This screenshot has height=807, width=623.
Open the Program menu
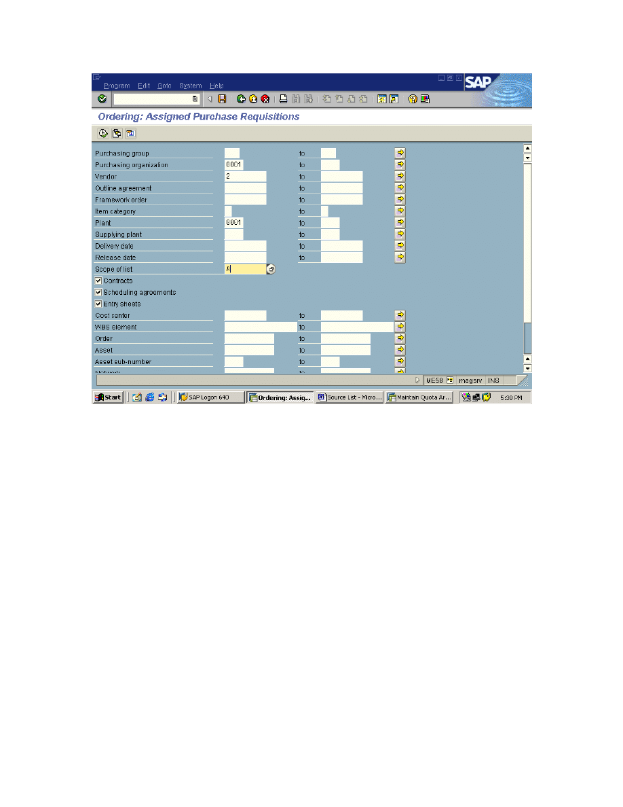[117, 86]
